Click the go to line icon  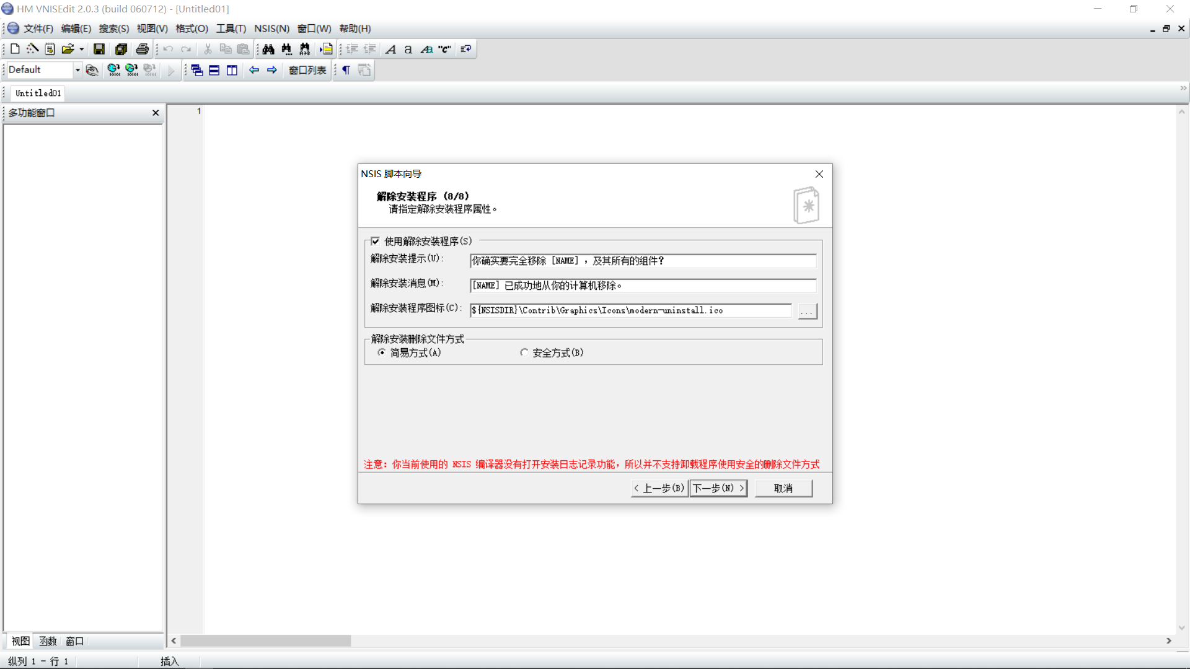click(326, 49)
